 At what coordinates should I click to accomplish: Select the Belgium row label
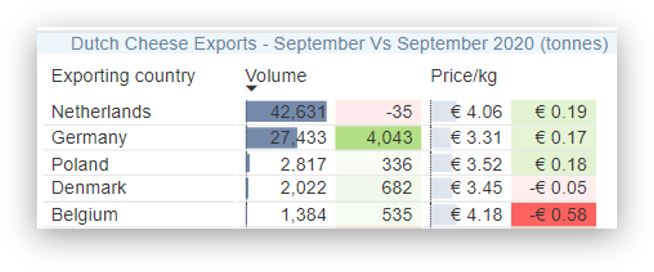coord(85,215)
